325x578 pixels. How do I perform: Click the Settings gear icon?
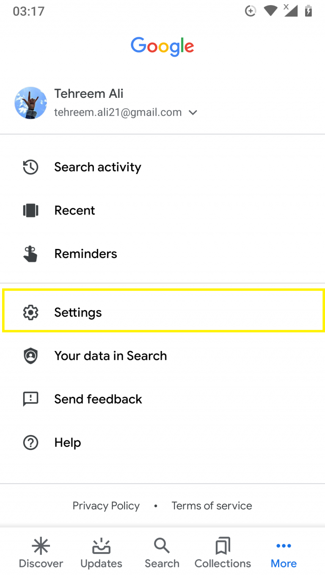pyautogui.click(x=30, y=312)
